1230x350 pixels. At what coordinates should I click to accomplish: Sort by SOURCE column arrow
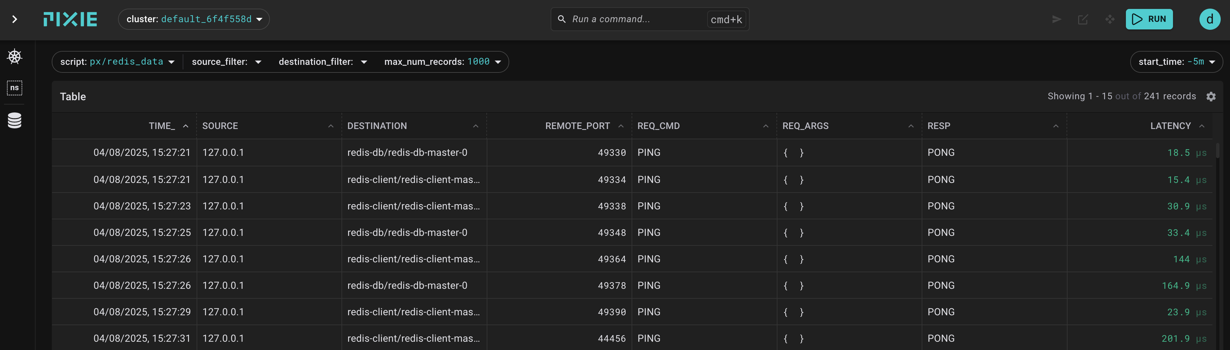click(x=331, y=126)
